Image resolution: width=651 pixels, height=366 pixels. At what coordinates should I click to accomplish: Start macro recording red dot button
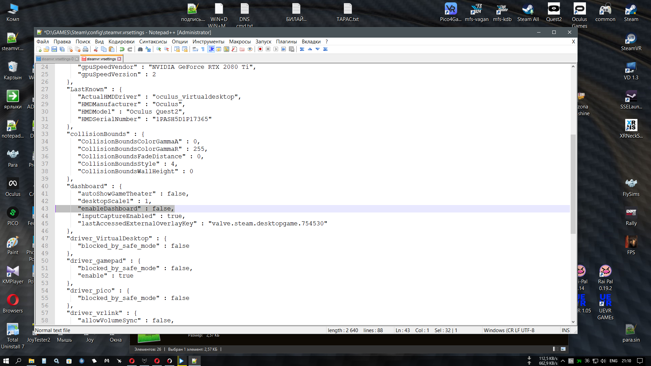coord(260,49)
